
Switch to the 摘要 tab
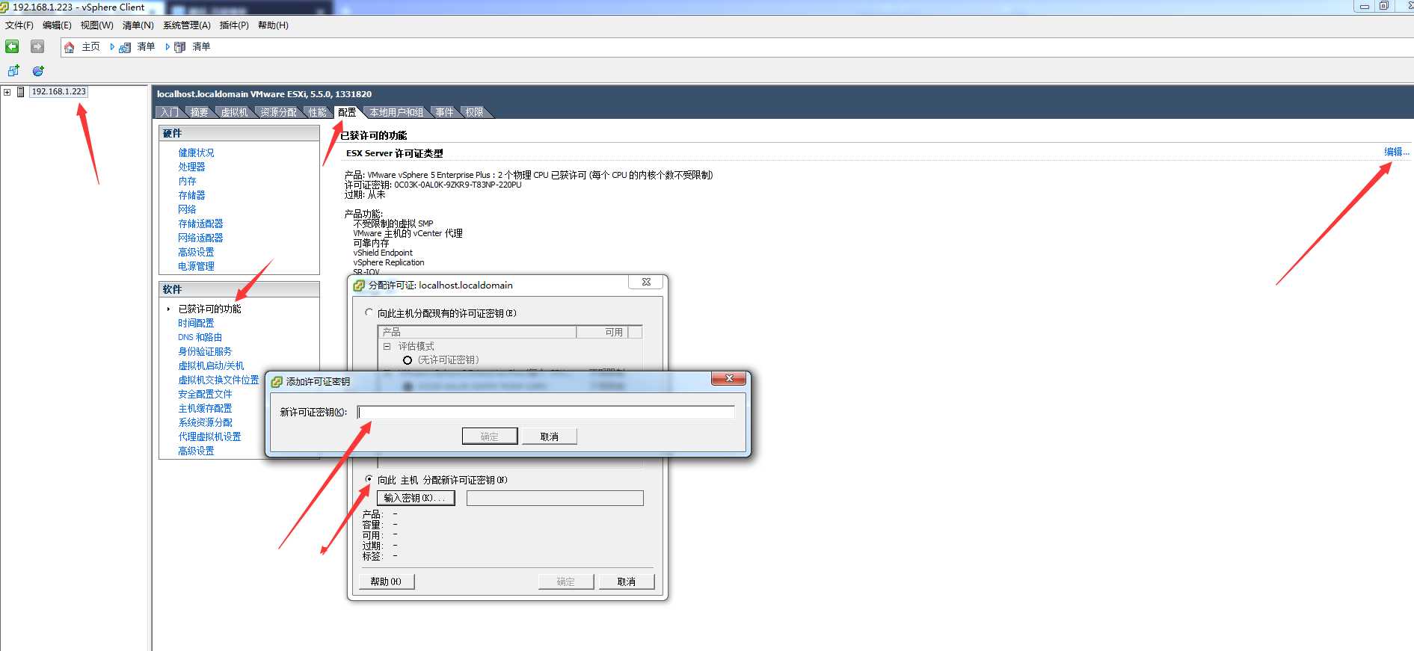[199, 112]
